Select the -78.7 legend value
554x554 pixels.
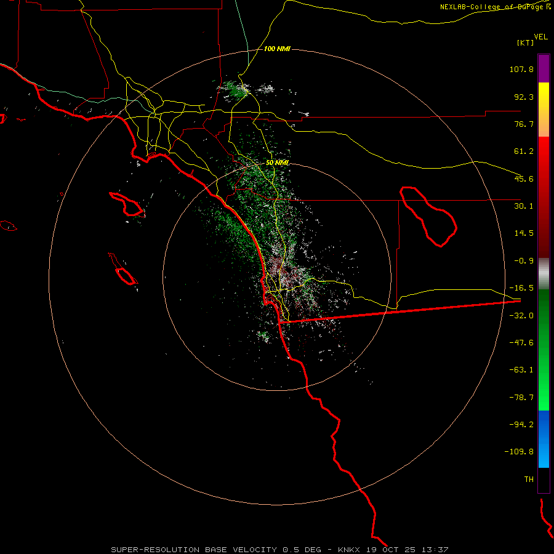click(x=521, y=398)
